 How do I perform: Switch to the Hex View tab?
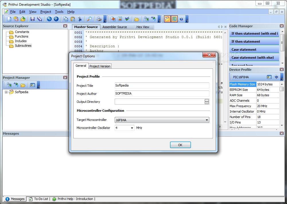tap(143, 27)
